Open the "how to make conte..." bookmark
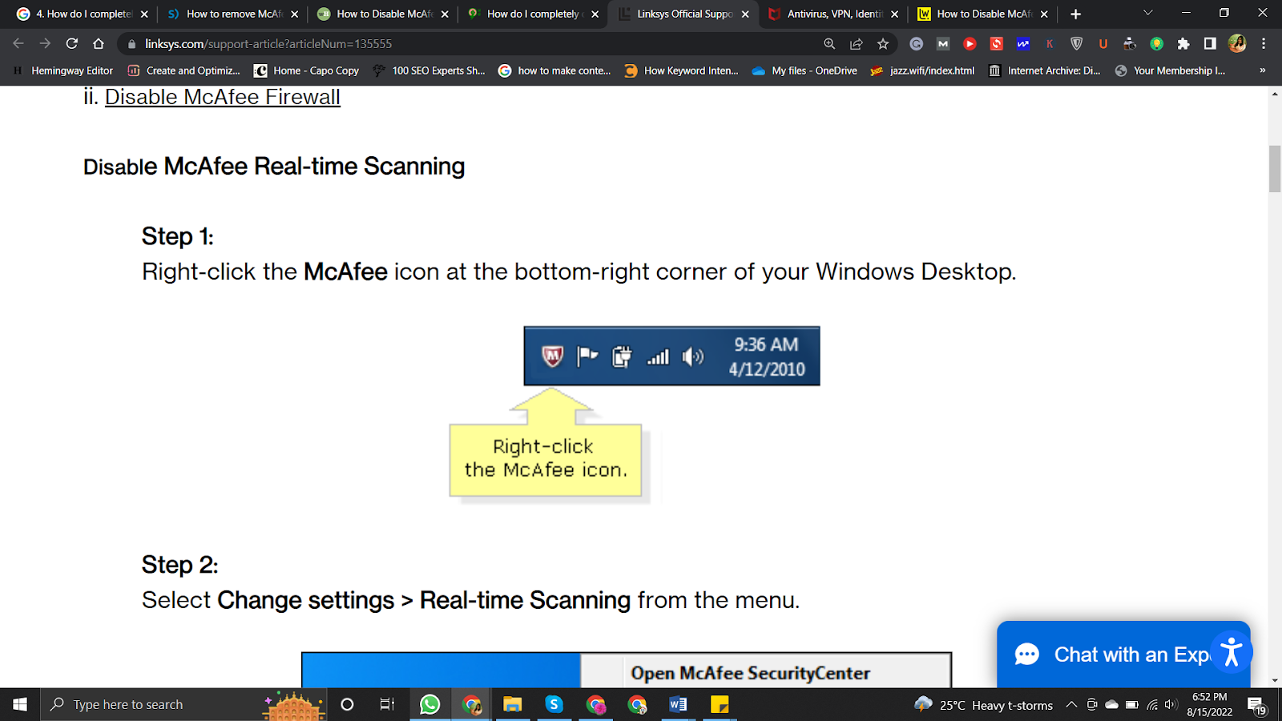The height and width of the screenshot is (721, 1282). click(x=554, y=70)
